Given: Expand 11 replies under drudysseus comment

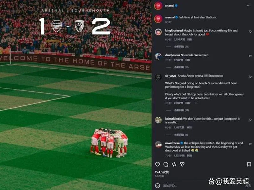Looking at the screenshot, I should tap(181, 67).
